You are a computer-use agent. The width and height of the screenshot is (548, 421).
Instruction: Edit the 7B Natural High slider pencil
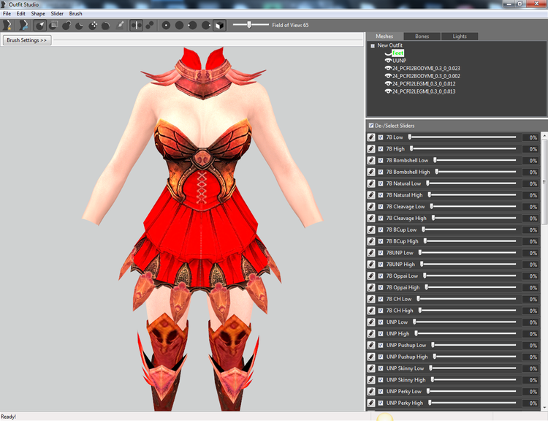coord(371,195)
